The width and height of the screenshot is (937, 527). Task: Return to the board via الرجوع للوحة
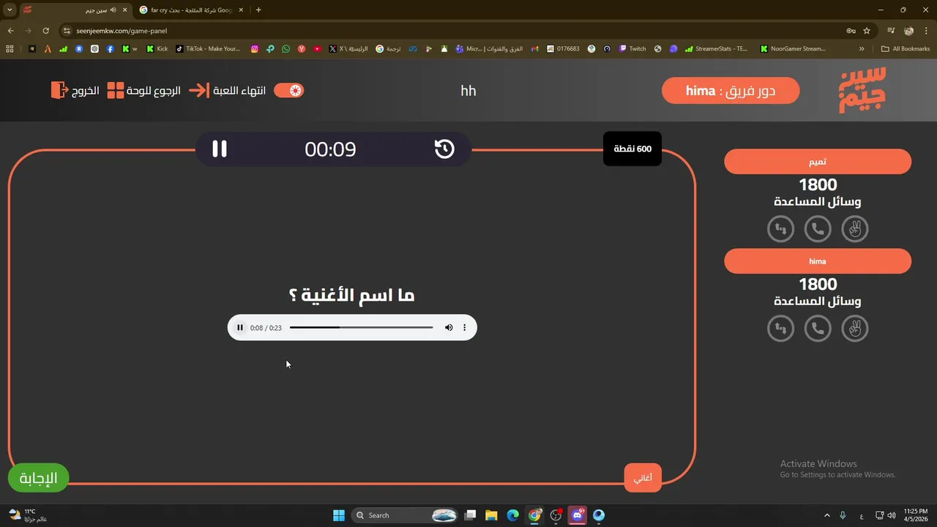[143, 91]
